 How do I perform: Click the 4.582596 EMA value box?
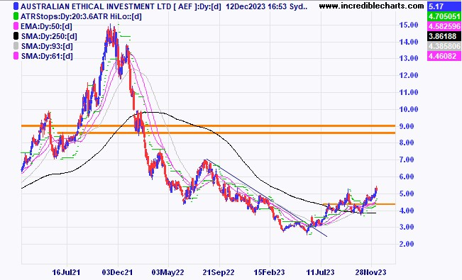(x=444, y=26)
